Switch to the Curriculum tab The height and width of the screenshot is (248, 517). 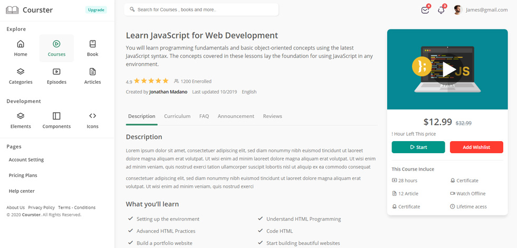(x=177, y=116)
